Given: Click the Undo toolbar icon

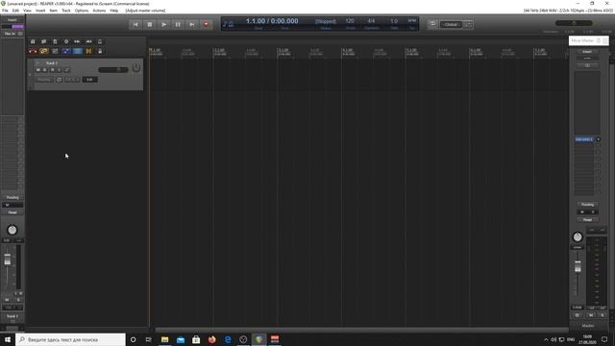Looking at the screenshot, I should 77,41.
